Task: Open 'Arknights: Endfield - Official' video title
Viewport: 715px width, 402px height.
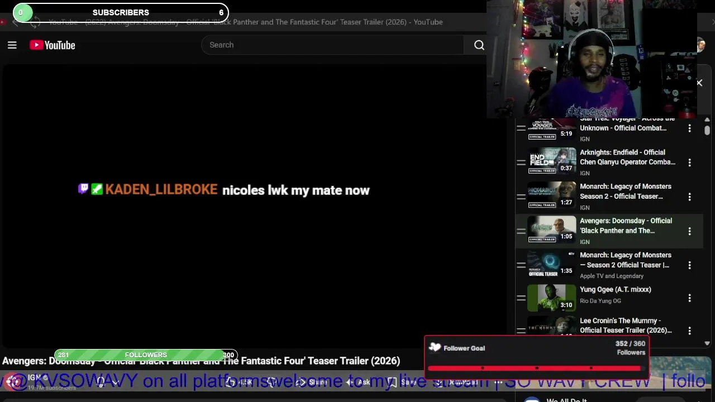Action: point(627,157)
